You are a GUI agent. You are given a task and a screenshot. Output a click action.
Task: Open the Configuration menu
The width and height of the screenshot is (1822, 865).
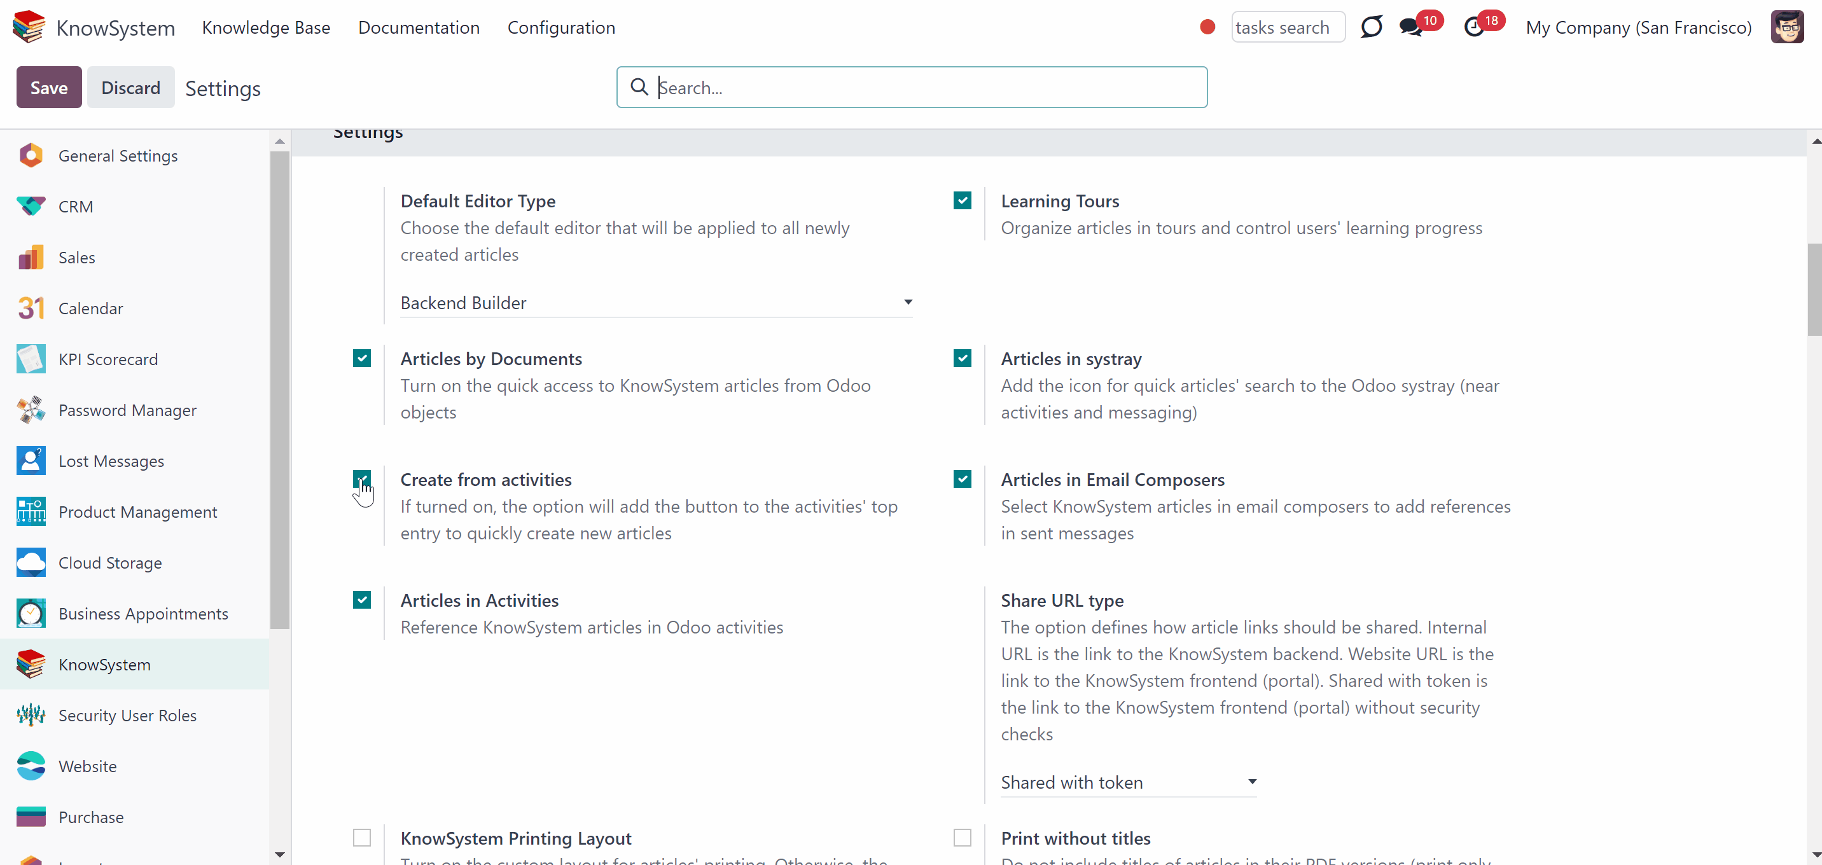coord(562,27)
